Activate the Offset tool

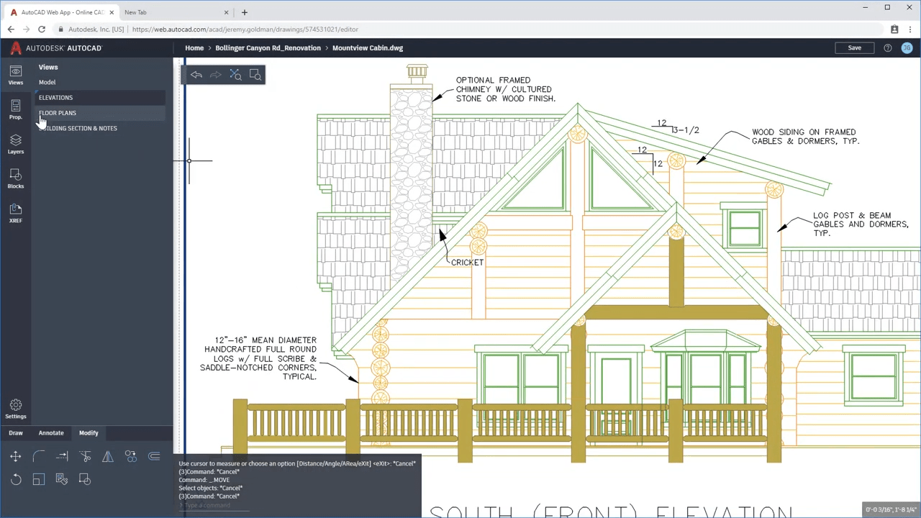coord(153,456)
